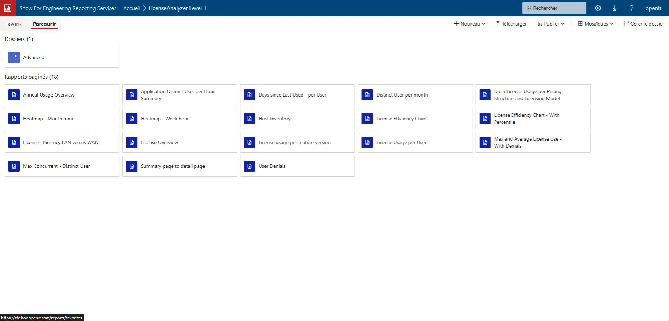Open the openit user account menu
Screen dimensions: 669x321
(653, 8)
